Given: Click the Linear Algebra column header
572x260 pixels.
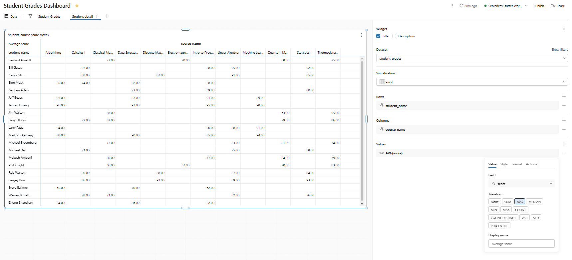Looking at the screenshot, I should 228,53.
